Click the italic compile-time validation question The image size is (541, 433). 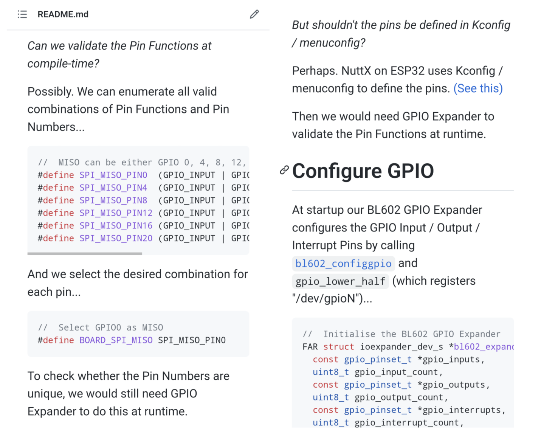[119, 54]
